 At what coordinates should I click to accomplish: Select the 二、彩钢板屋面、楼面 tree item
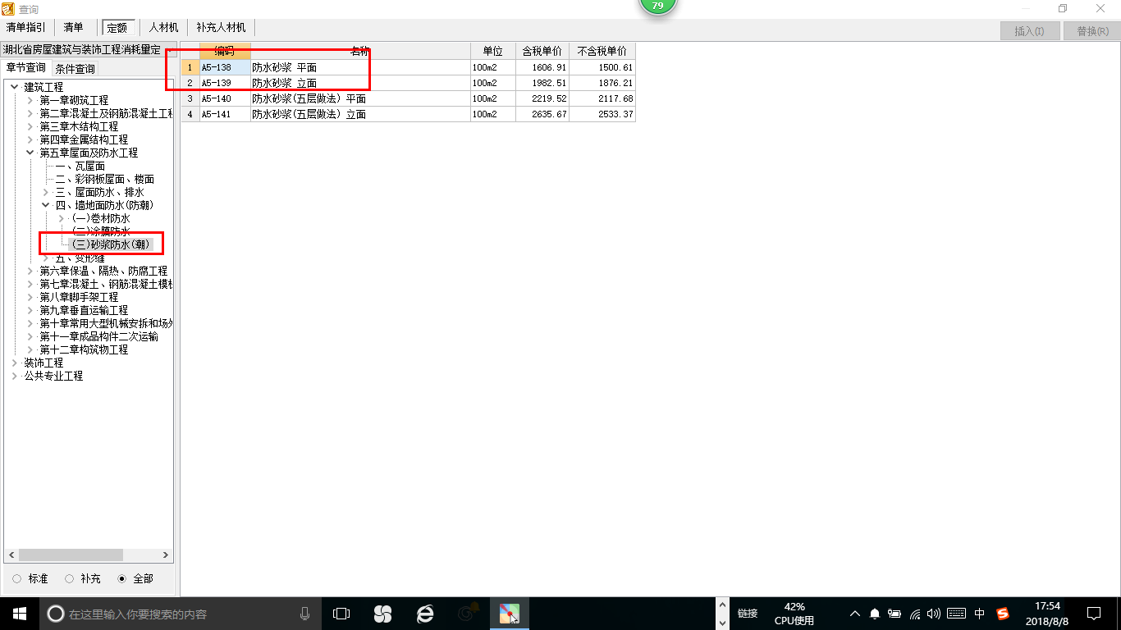pos(104,179)
